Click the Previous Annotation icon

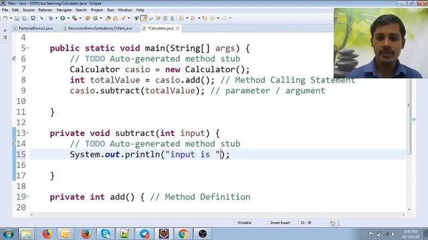(x=193, y=18)
